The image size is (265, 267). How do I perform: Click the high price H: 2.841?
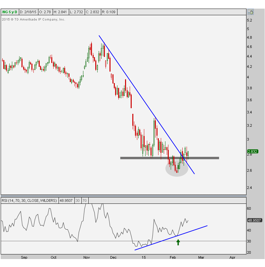60,12
